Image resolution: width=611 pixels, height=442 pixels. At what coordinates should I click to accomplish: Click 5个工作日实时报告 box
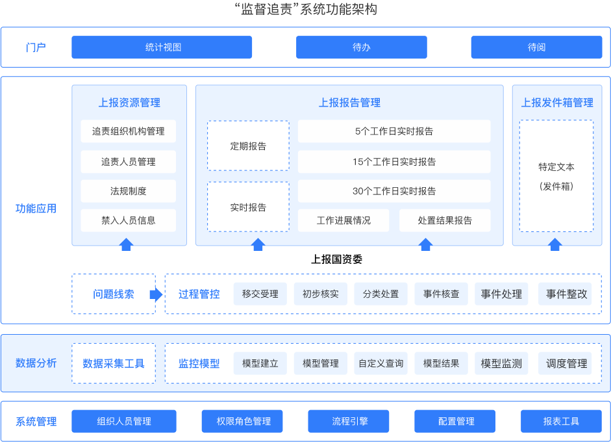click(394, 131)
